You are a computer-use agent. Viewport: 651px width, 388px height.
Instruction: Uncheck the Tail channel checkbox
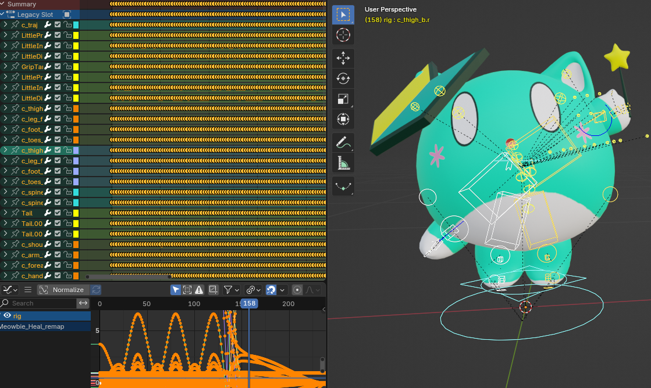(58, 213)
